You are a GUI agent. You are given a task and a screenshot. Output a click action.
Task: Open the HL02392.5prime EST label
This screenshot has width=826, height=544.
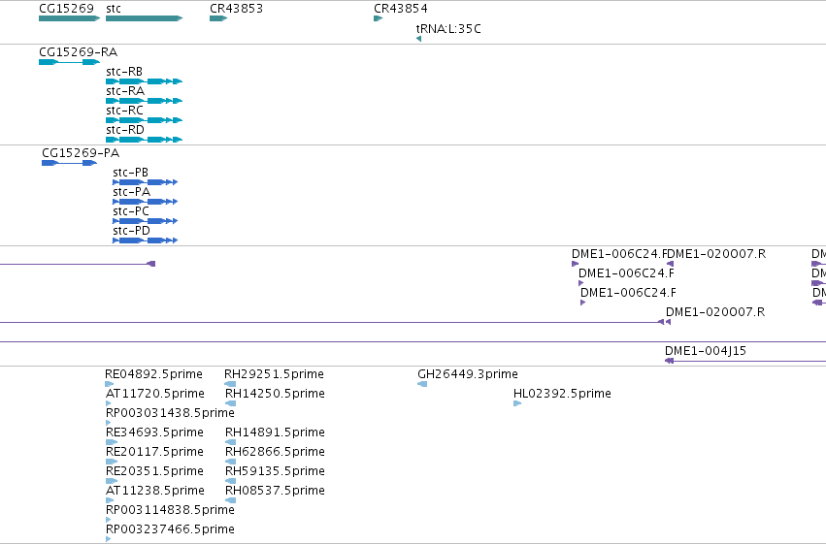[x=562, y=394]
